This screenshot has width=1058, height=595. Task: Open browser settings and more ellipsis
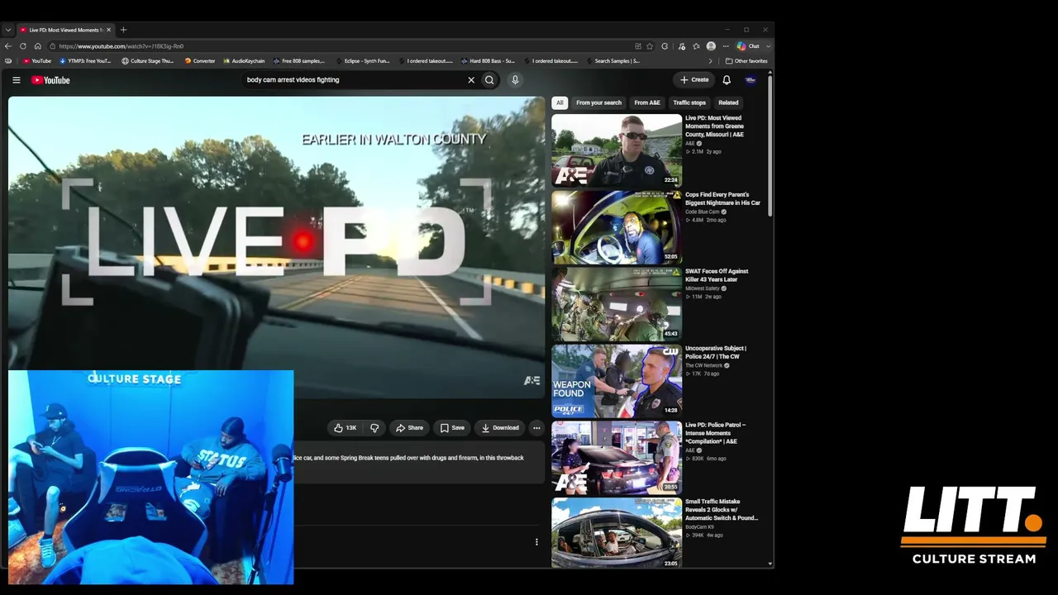pyautogui.click(x=726, y=46)
